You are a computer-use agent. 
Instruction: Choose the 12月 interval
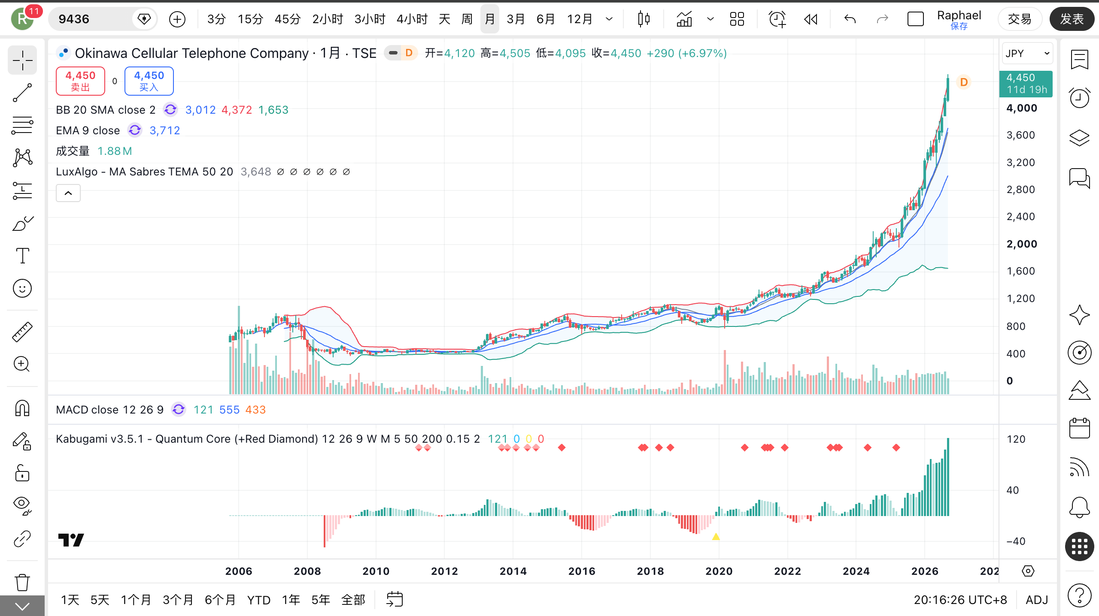[x=580, y=19]
